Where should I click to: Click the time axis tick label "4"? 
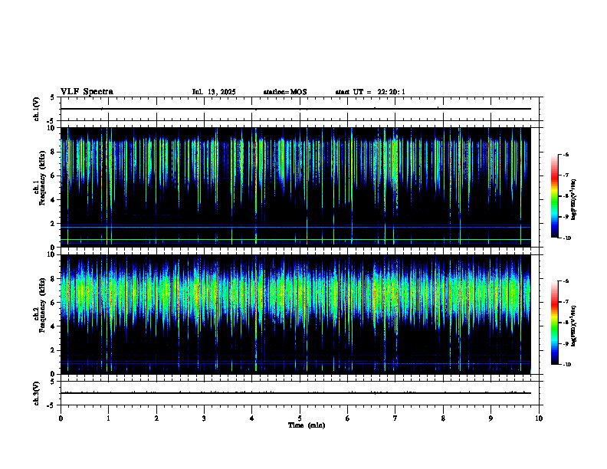pos(252,418)
